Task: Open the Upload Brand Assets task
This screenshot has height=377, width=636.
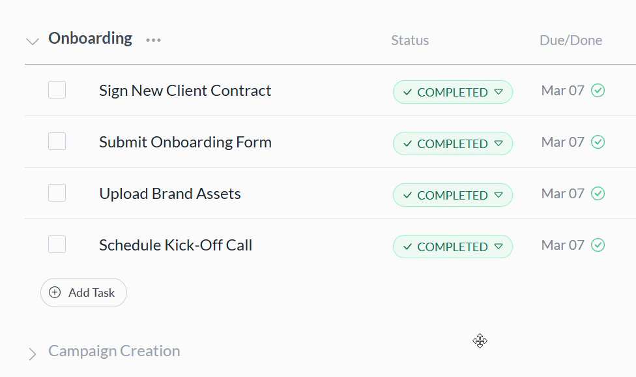Action: coord(170,194)
